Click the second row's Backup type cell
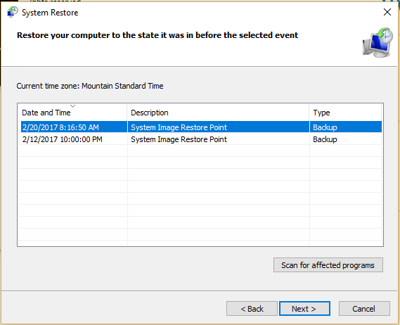 coord(325,139)
